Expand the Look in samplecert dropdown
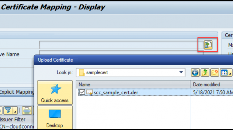This screenshot has height=130, width=233. 181,72
